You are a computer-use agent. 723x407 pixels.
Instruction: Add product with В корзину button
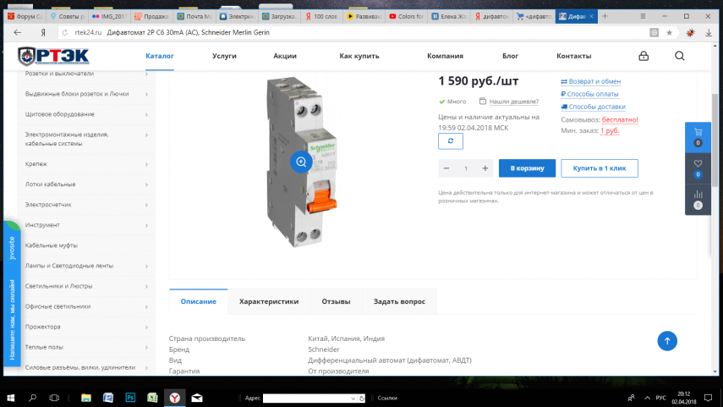tap(527, 168)
